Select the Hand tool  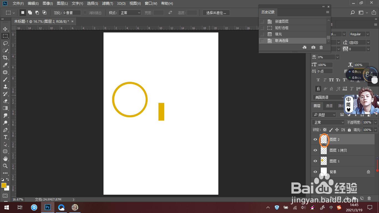point(5,159)
